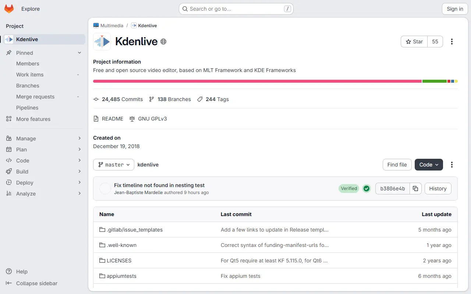This screenshot has width=471, height=294.
Task: Star the Kdenlive project
Action: [414, 42]
